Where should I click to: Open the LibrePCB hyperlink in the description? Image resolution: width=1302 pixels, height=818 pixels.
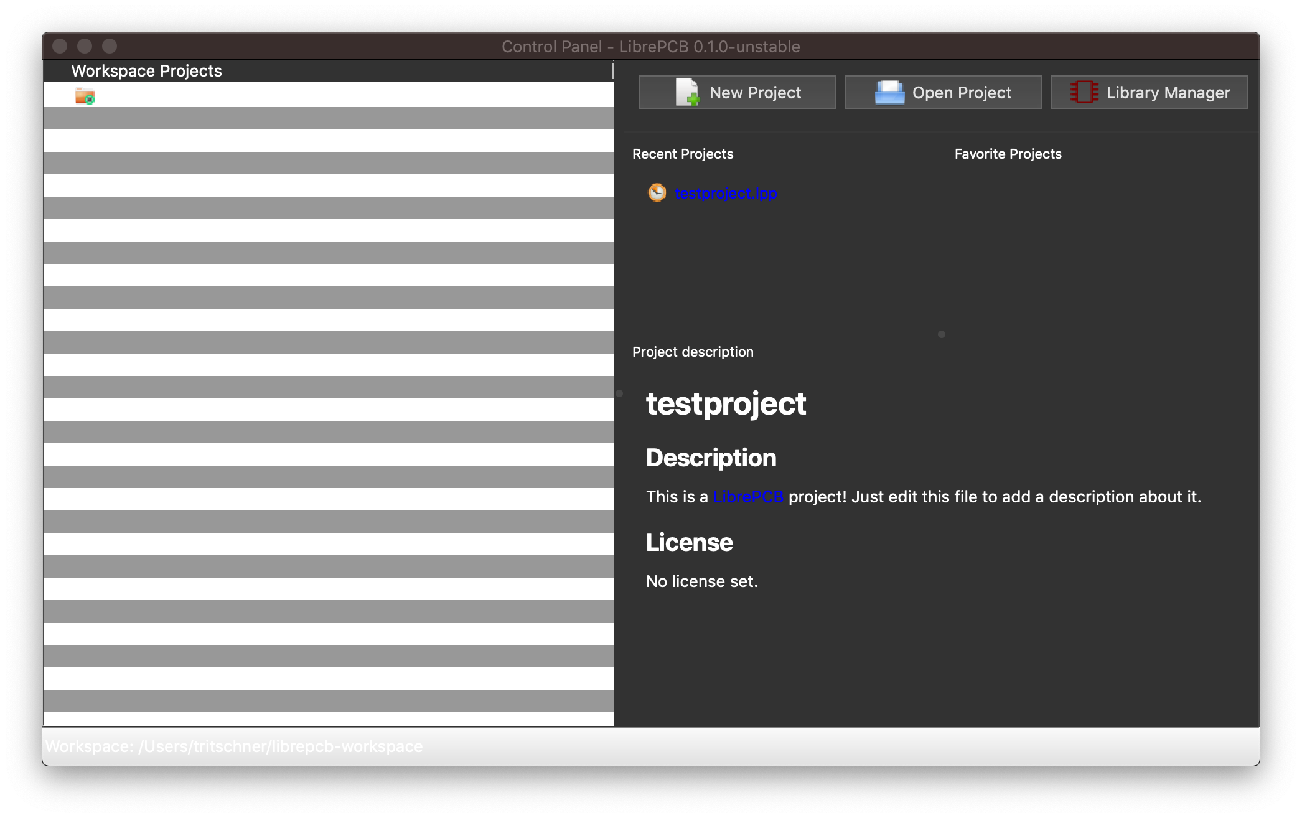(749, 497)
